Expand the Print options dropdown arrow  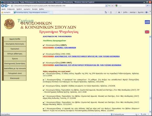point(121,12)
